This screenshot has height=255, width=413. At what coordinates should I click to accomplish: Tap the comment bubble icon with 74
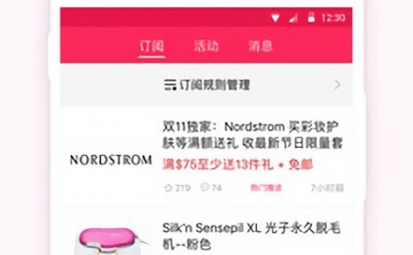(x=205, y=187)
